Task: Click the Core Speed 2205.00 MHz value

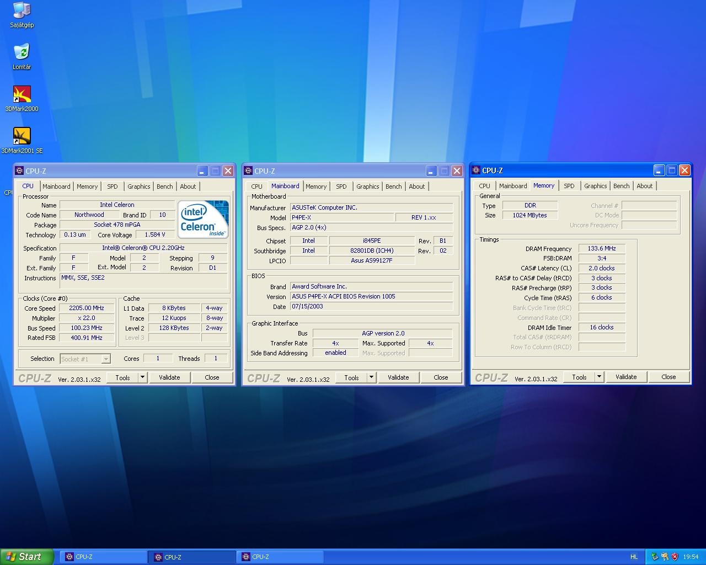Action: 87,308
